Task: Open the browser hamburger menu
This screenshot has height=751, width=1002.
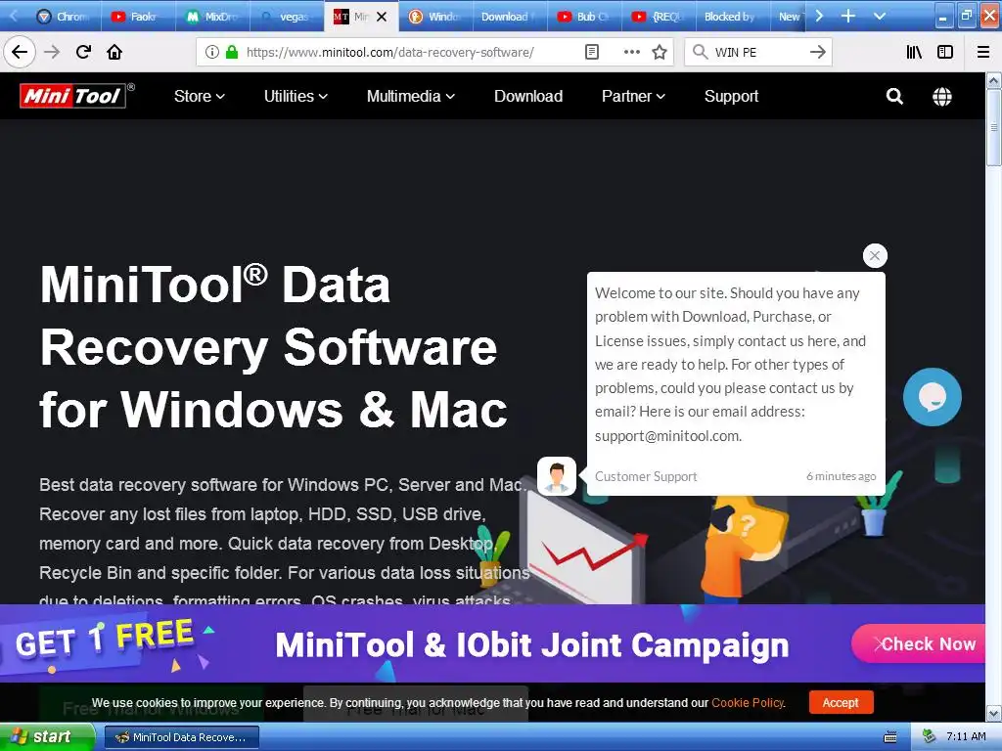Action: pos(983,52)
